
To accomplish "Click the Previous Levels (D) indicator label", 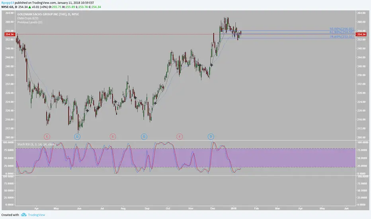I will (x=30, y=22).
